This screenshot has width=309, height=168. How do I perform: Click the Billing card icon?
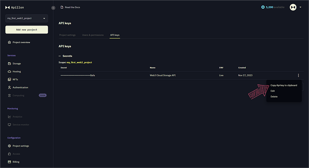tap(9, 162)
